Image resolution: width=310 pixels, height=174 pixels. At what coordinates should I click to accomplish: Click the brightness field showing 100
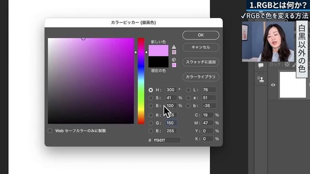pyautogui.click(x=171, y=106)
